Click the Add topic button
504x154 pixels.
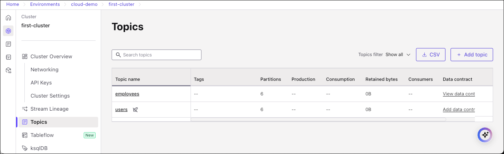[x=471, y=55]
